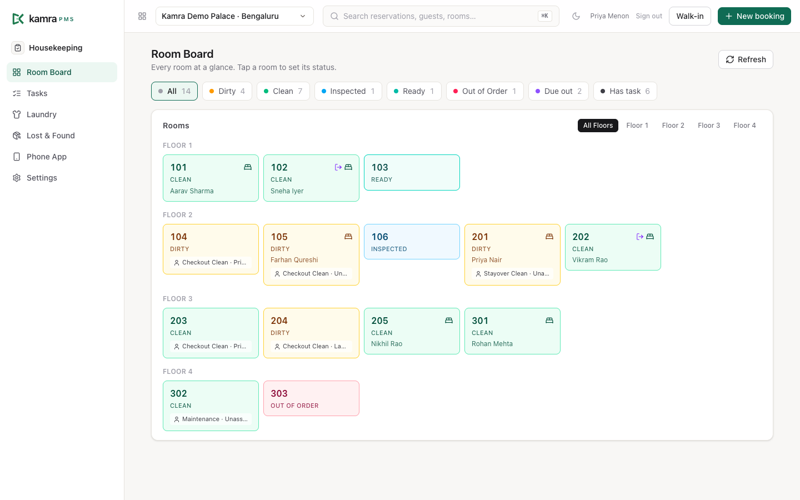800x500 pixels.
Task: Click guest name Sneha Iyer
Action: (x=287, y=191)
